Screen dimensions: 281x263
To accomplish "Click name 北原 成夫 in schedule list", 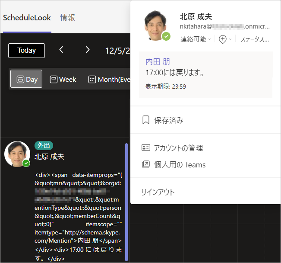I will [49, 157].
